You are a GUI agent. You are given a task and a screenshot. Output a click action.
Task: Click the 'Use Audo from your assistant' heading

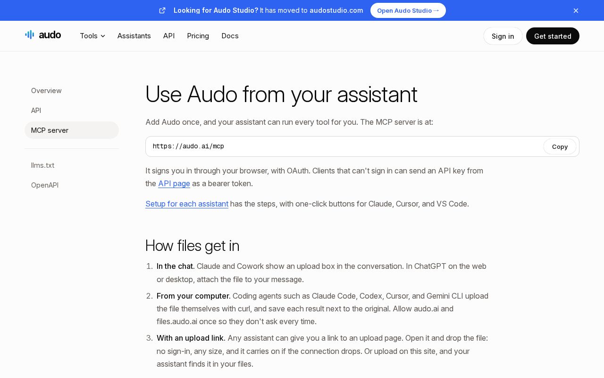pos(281,94)
